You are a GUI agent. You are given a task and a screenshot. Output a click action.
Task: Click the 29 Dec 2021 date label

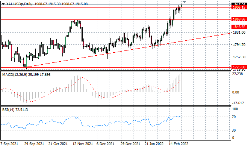coord(130,144)
